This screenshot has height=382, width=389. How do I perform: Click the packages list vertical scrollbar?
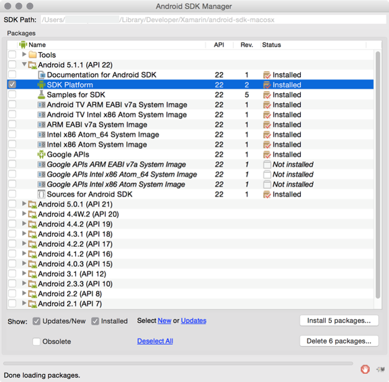378,175
